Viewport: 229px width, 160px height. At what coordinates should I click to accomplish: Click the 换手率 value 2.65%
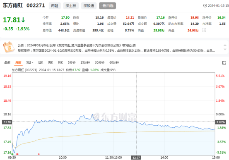65,24
